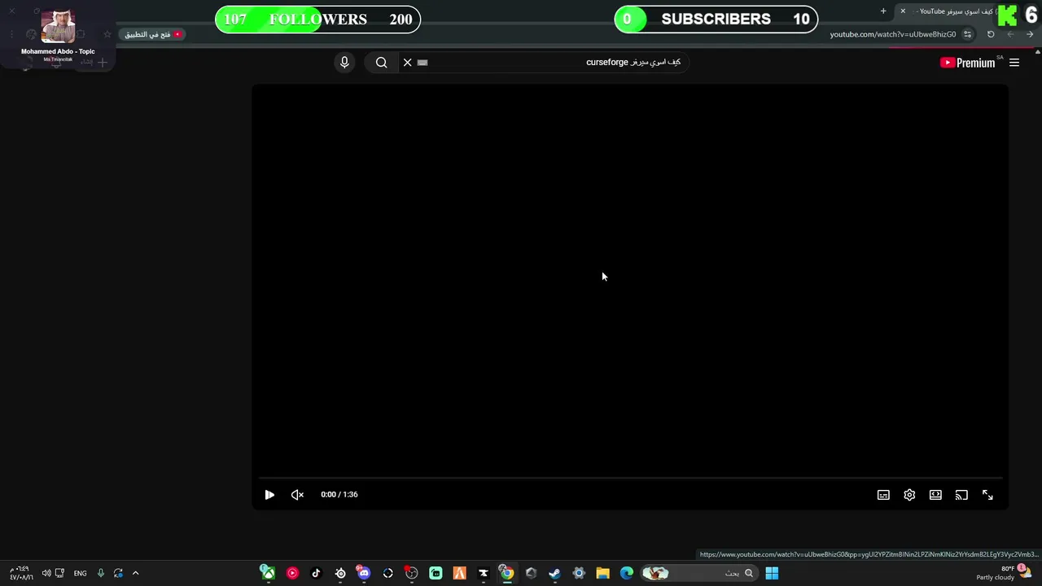Screen dimensions: 1042x586
Task: Open File Explorer on taskbar
Action: click(602, 573)
